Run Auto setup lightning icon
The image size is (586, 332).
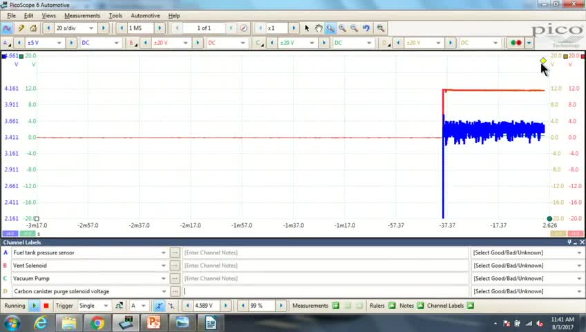point(21,28)
